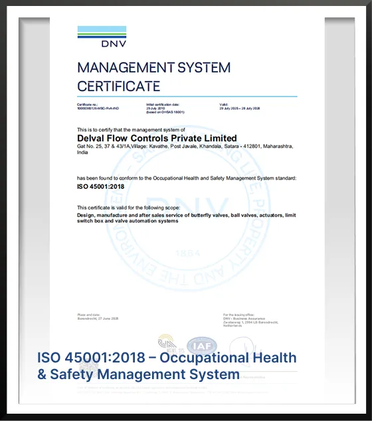The image size is (372, 421).
Task: Select the "Delval Flow Controls Private Limited" company name
Action: 157,138
